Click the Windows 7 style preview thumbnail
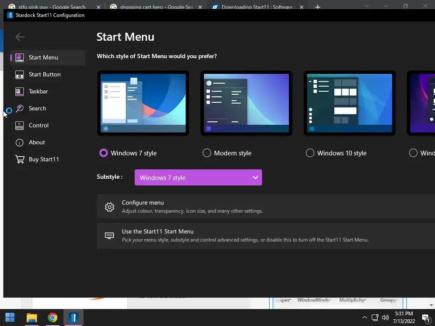The height and width of the screenshot is (326, 435). pyautogui.click(x=143, y=103)
